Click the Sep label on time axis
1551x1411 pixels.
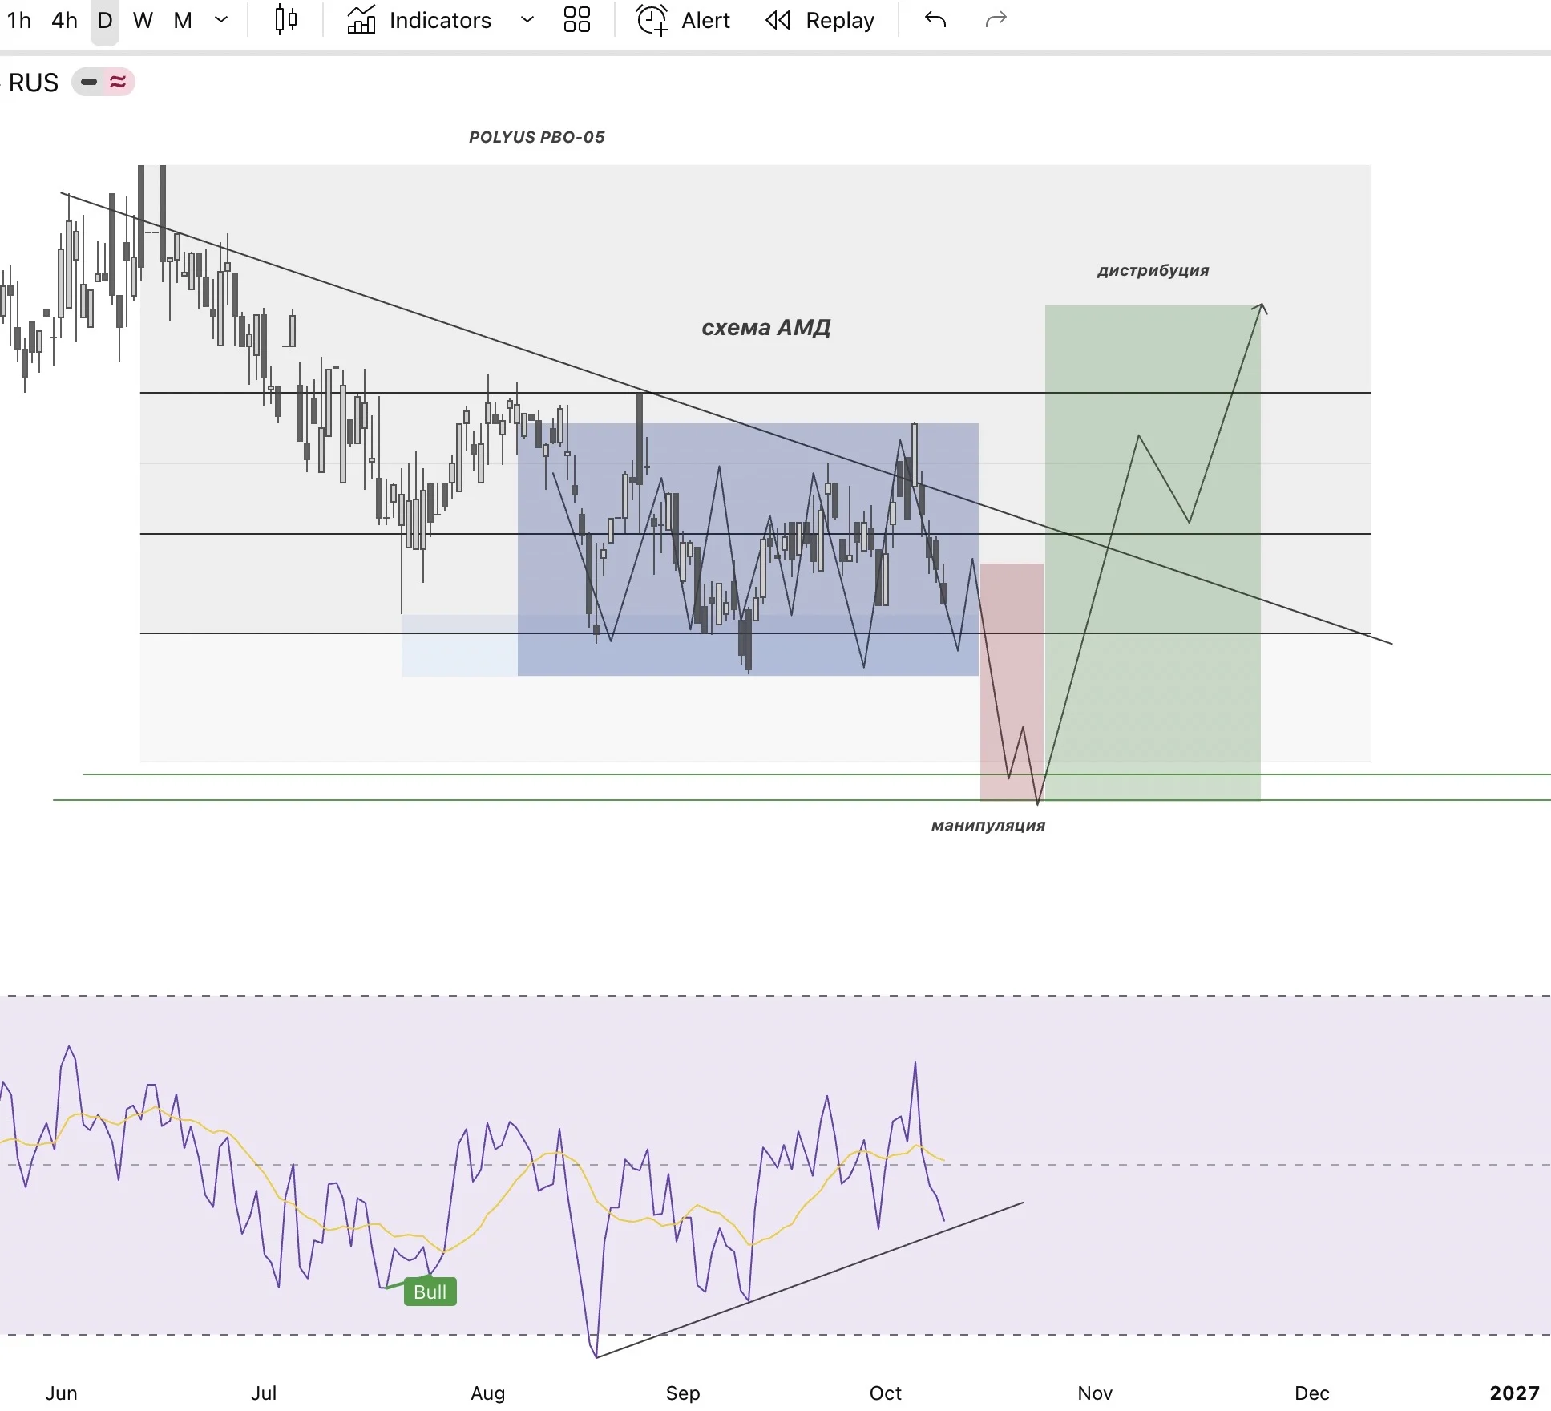click(683, 1393)
